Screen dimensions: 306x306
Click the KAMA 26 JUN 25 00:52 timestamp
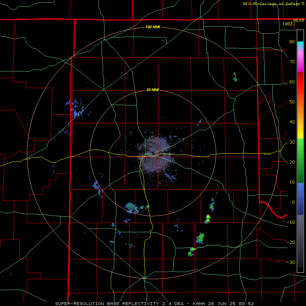point(223,304)
